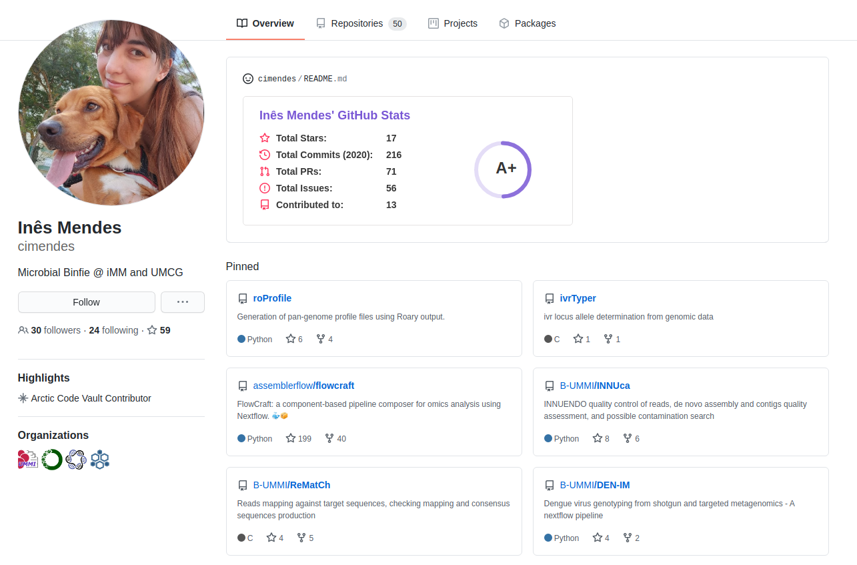Open the roProfile repository link
The height and width of the screenshot is (565, 857).
coord(272,298)
